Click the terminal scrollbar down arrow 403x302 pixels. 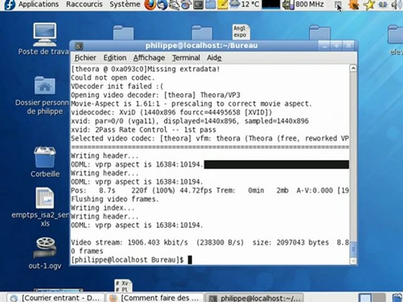click(x=353, y=260)
